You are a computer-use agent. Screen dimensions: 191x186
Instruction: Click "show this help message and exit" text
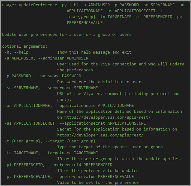coord(94,52)
